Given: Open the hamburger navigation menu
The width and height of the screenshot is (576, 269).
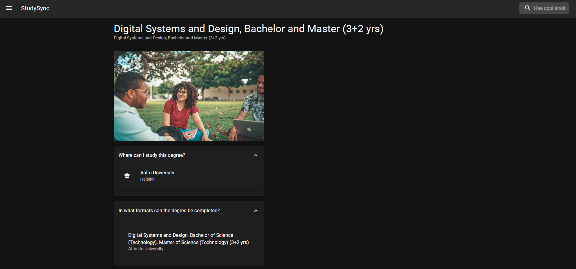Looking at the screenshot, I should coord(9,8).
